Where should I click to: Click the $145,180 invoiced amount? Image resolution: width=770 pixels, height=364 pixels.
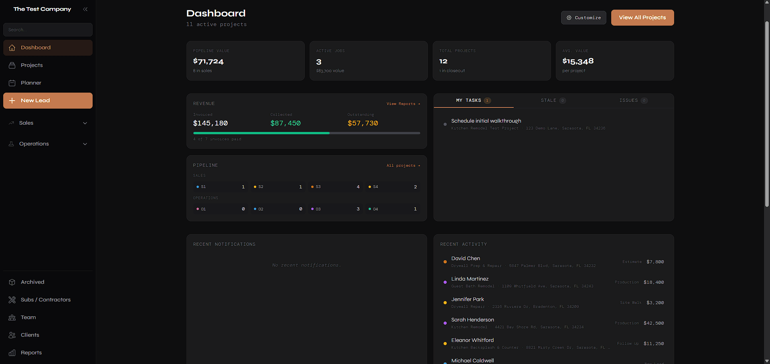[x=211, y=123]
